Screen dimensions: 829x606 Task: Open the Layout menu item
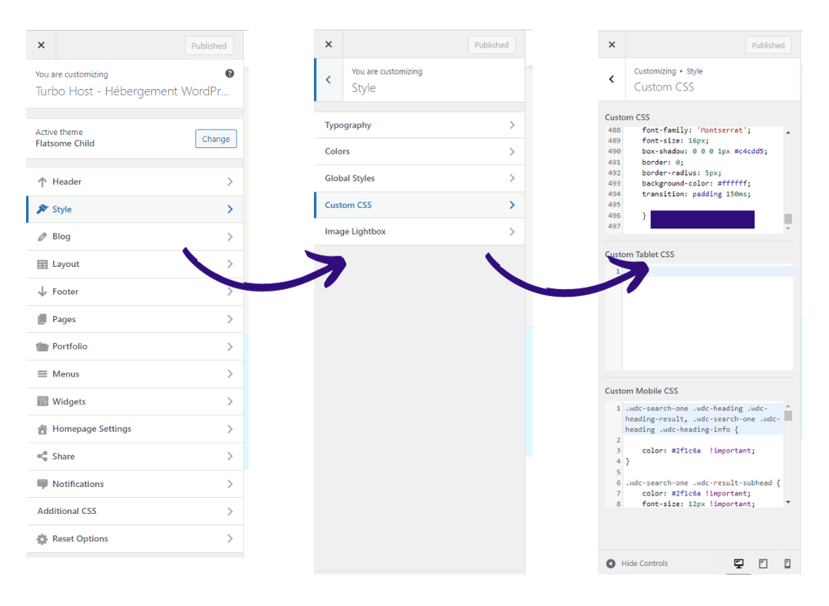135,264
